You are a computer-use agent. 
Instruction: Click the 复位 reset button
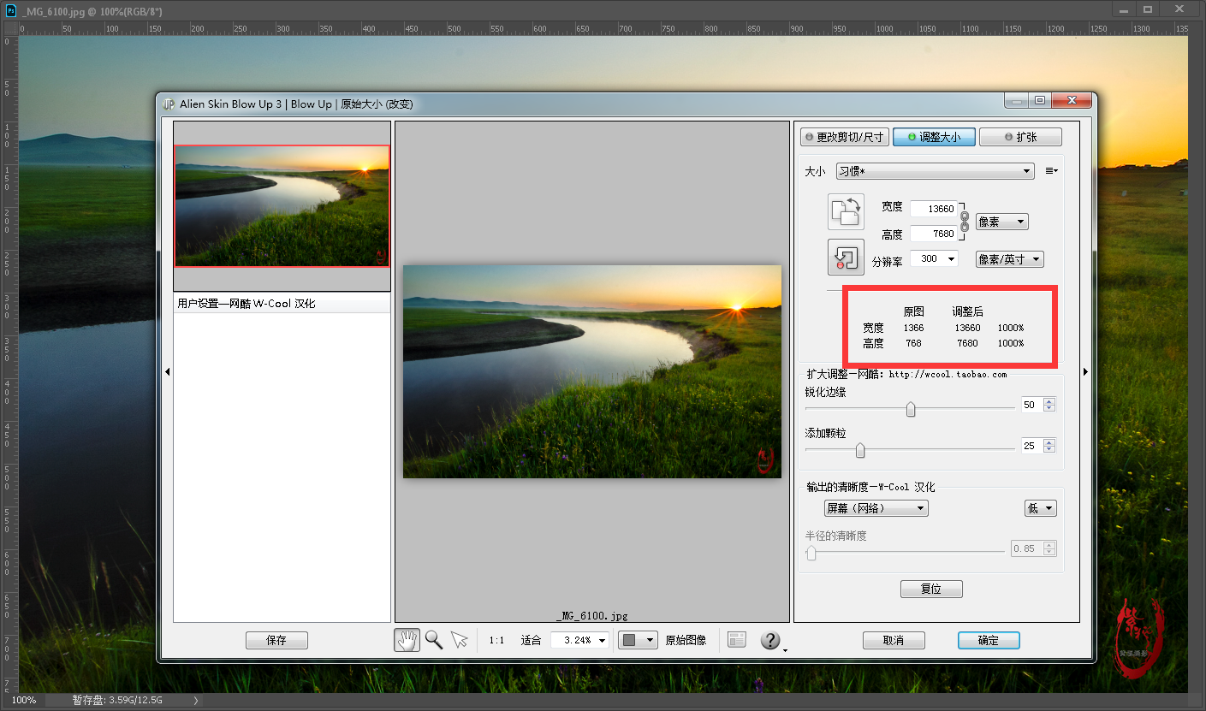931,589
